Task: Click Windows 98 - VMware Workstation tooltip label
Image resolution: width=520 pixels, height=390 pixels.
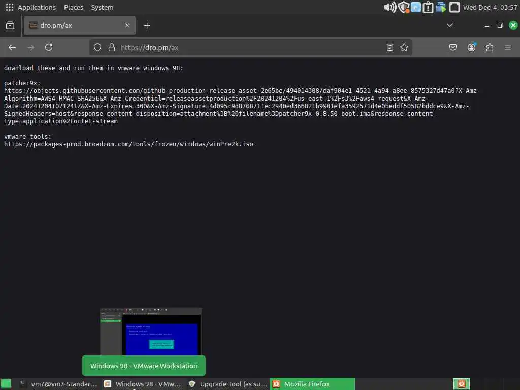Action: tap(144, 366)
